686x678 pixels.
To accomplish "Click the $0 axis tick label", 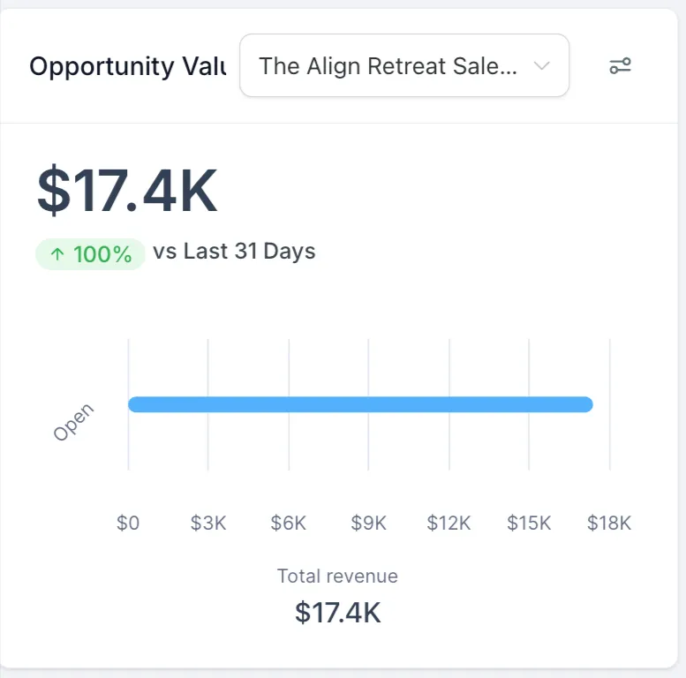I will pos(128,523).
